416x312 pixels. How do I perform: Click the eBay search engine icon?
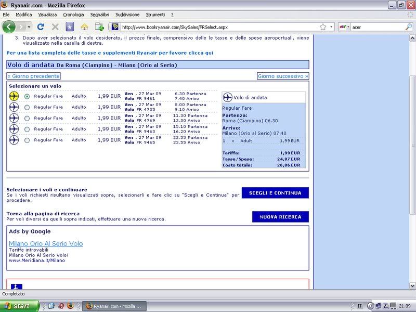click(x=343, y=27)
